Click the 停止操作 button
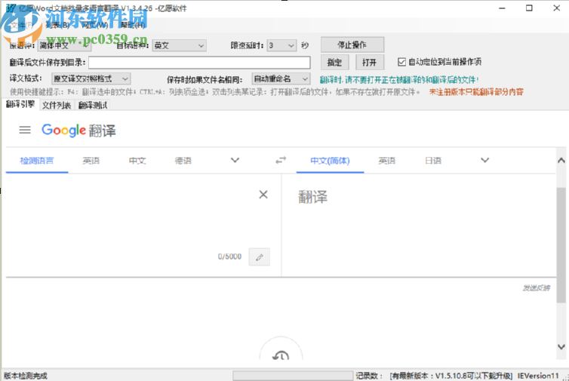This screenshot has width=569, height=381. (x=352, y=45)
